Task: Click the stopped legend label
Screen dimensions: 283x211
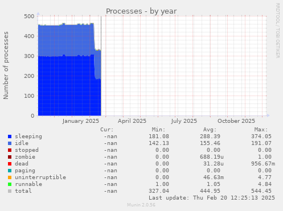Action: tap(27, 150)
